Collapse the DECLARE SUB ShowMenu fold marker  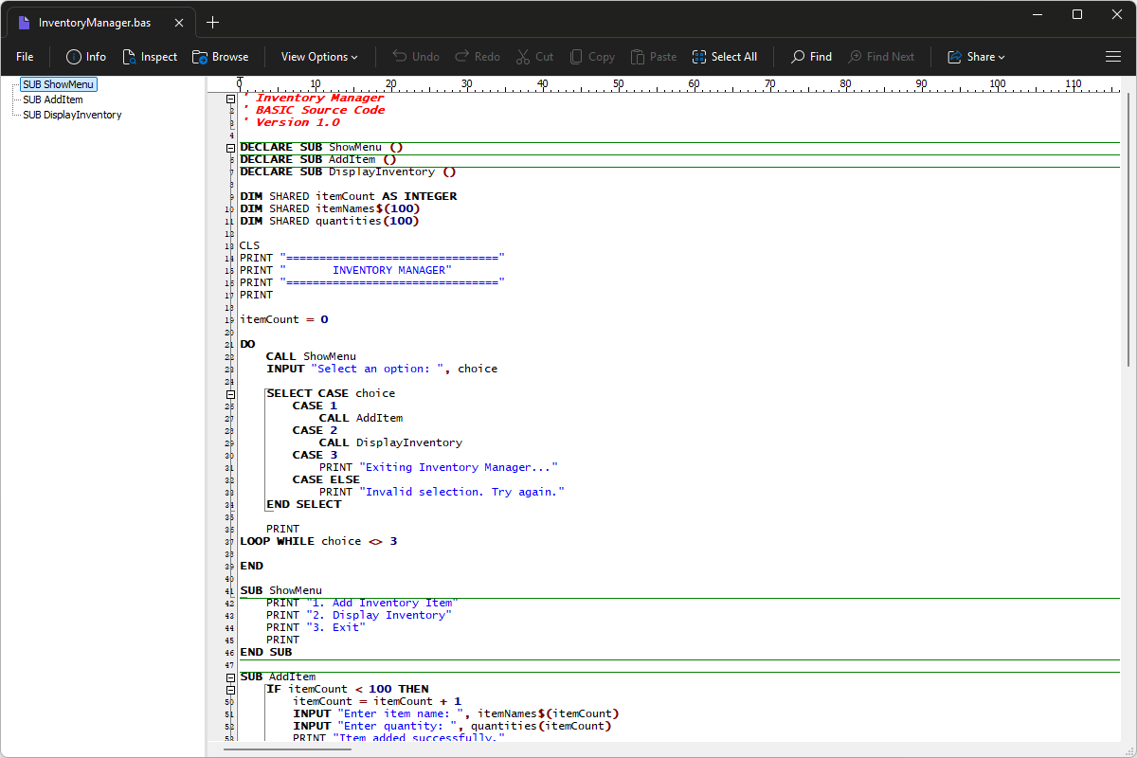pos(231,147)
